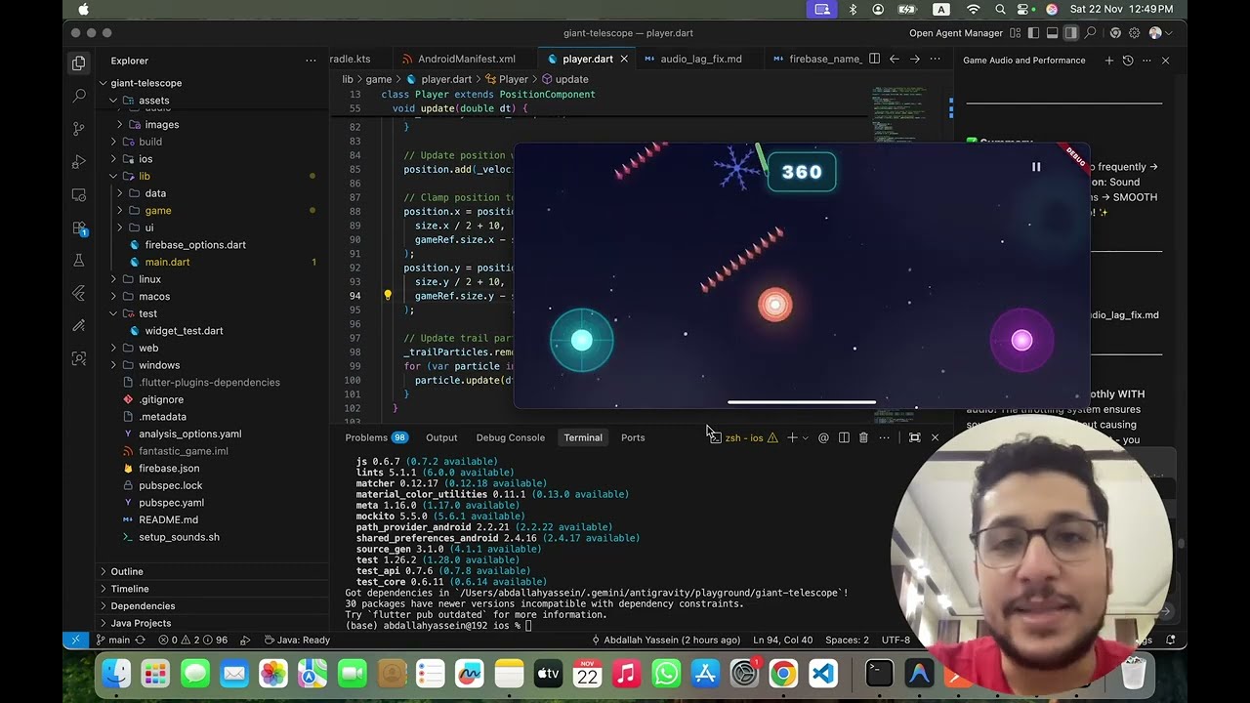
Task: Click the Spaces: 2 status bar item
Action: 847,641
